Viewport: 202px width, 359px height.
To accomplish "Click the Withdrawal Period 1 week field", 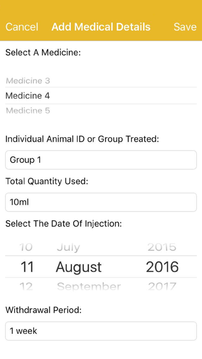I will [x=101, y=331].
